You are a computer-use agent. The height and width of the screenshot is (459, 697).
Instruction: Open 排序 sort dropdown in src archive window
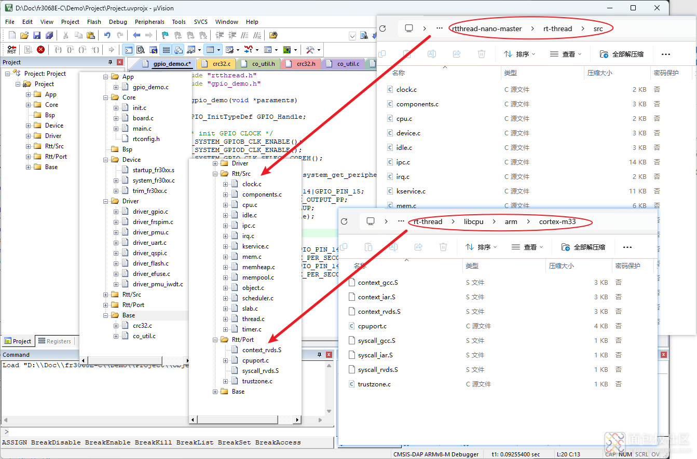pos(519,54)
